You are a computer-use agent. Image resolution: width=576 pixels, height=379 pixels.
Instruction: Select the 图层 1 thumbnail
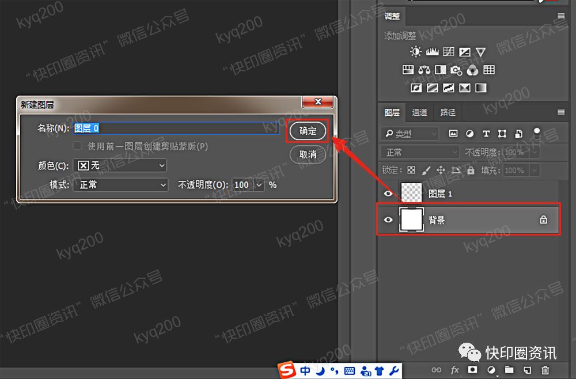click(411, 193)
